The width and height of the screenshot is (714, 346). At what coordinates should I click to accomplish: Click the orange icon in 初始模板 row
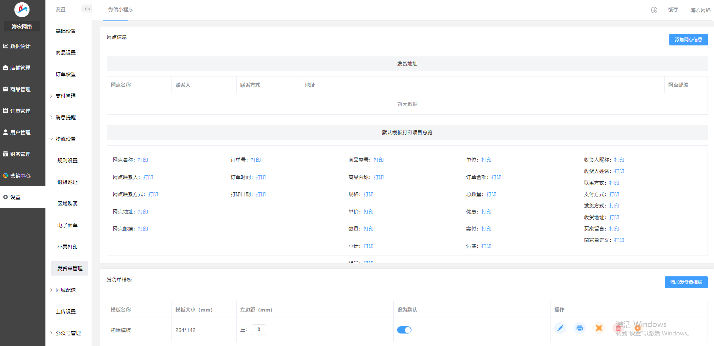pos(599,328)
